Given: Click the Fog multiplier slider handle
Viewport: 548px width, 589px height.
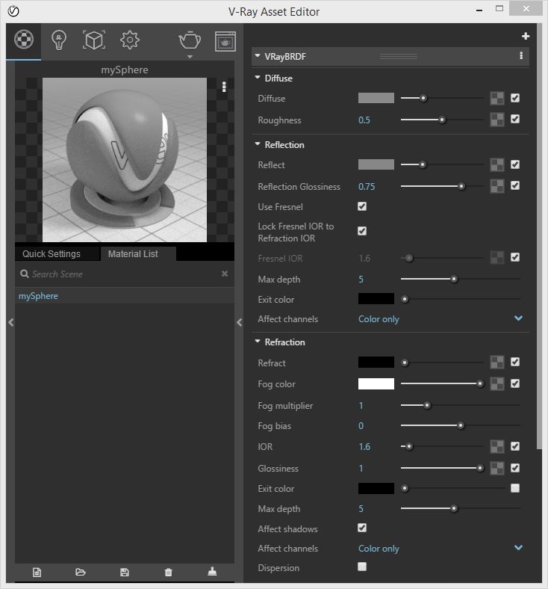Looking at the screenshot, I should pos(427,405).
